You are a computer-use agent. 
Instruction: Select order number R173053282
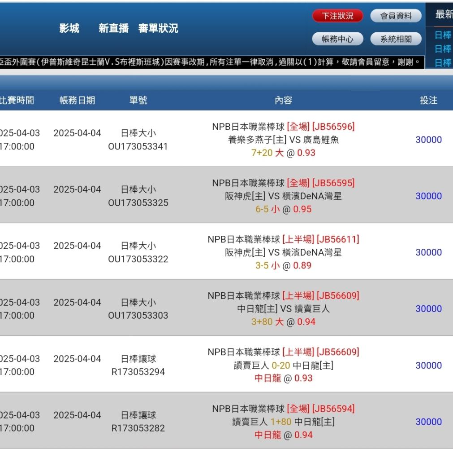click(138, 428)
